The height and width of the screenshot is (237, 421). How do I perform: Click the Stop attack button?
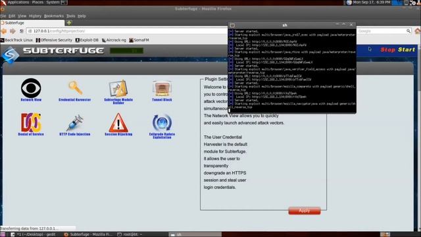[387, 50]
